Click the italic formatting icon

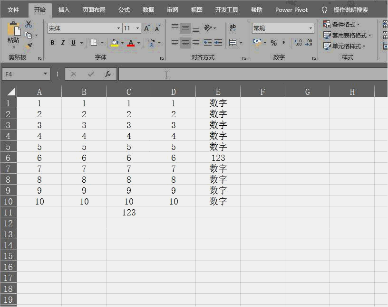point(63,42)
